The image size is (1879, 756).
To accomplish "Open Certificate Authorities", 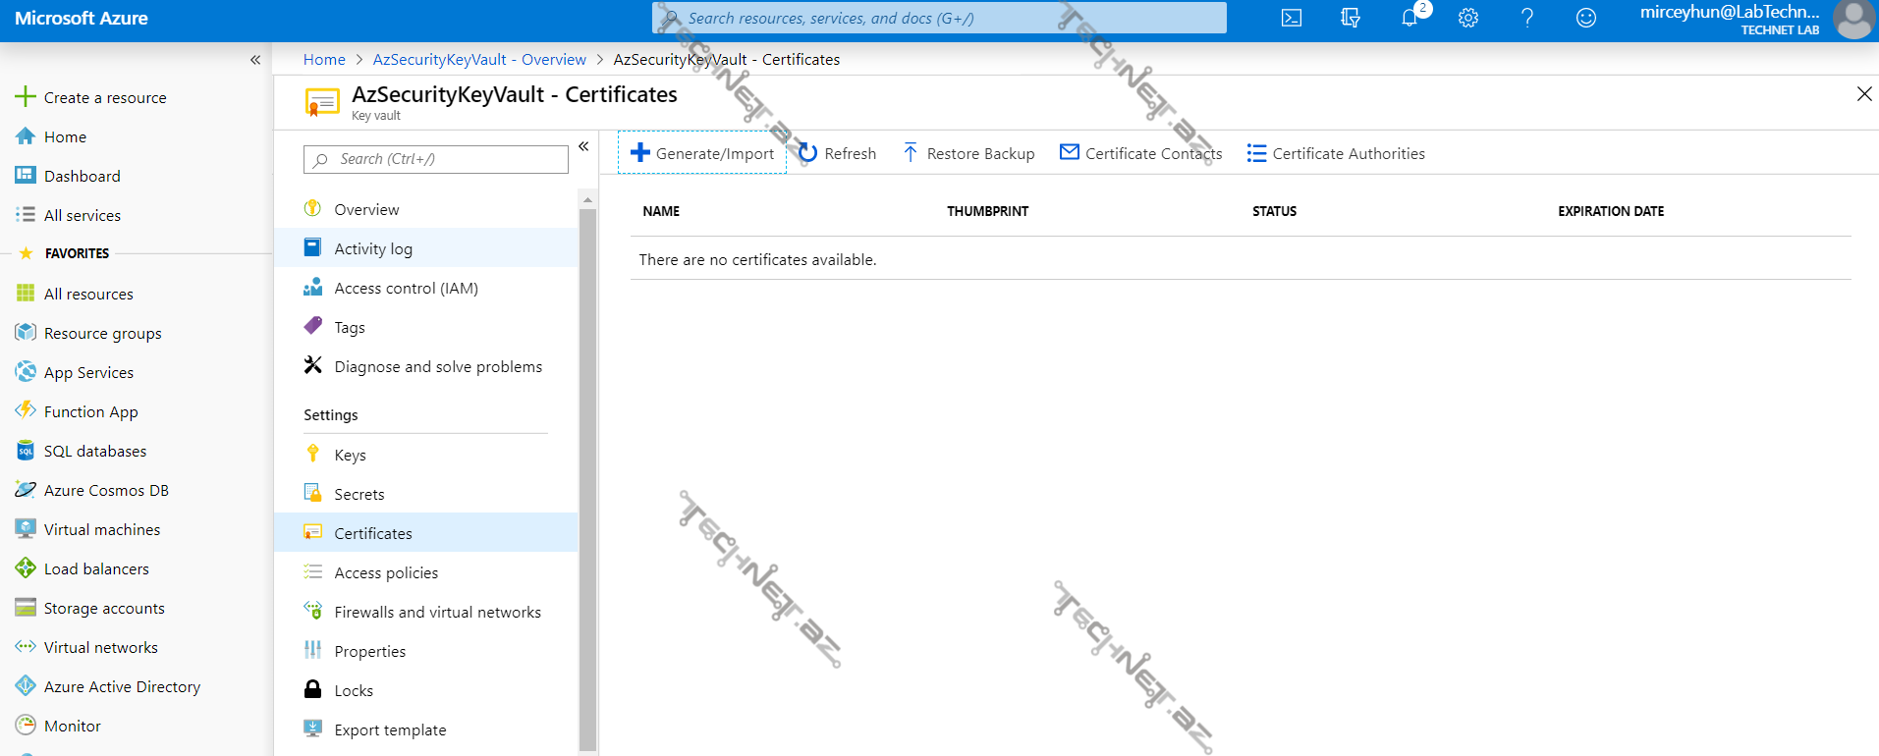I will (x=1336, y=153).
